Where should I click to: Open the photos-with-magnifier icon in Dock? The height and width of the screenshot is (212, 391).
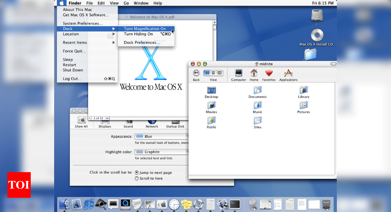click(223, 204)
